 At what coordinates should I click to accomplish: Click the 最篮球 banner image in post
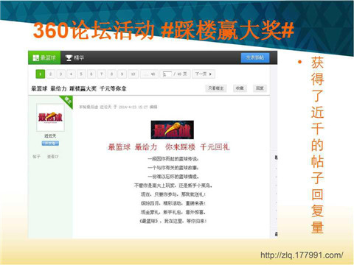(173, 130)
